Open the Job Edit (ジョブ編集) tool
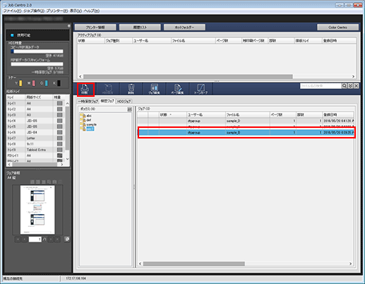Image resolution: width=365 pixels, height=284 pixels. (x=154, y=89)
